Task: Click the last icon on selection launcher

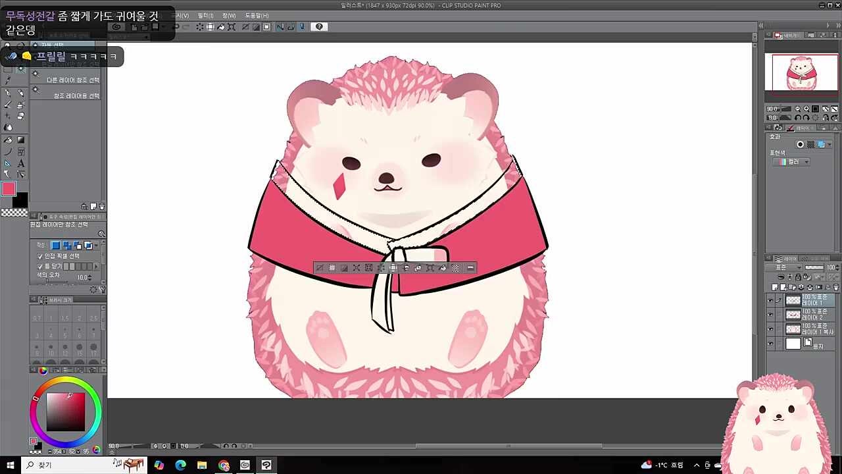Action: [x=470, y=268]
